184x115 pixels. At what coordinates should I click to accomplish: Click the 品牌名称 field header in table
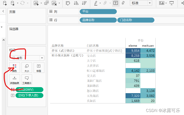click(58, 46)
